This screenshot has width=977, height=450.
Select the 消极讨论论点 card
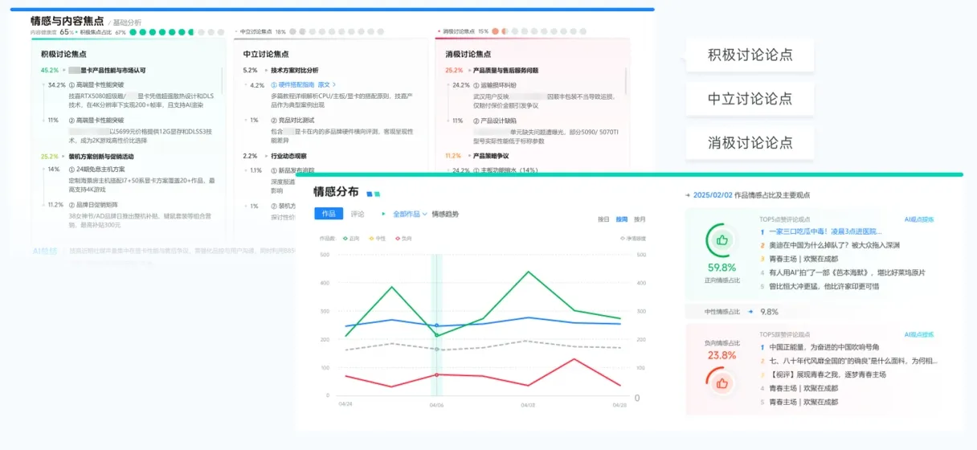tap(750, 143)
